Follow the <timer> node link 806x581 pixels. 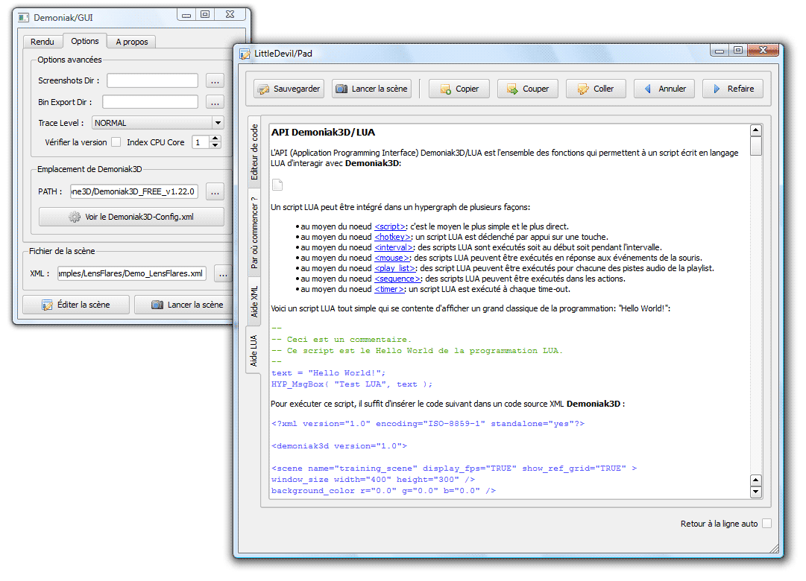click(x=389, y=289)
